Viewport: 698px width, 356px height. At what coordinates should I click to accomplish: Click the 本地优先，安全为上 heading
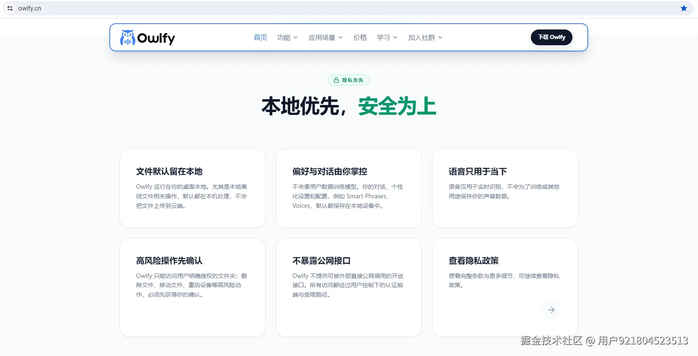[349, 106]
